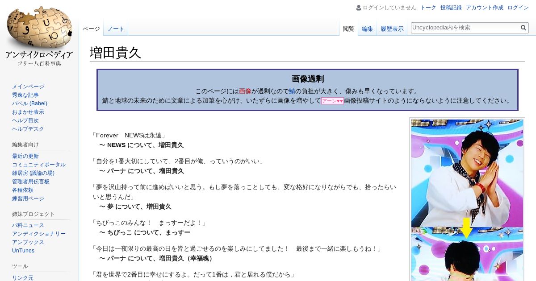Open 管理者用伝言板 link
The height and width of the screenshot is (281, 536).
click(31, 182)
